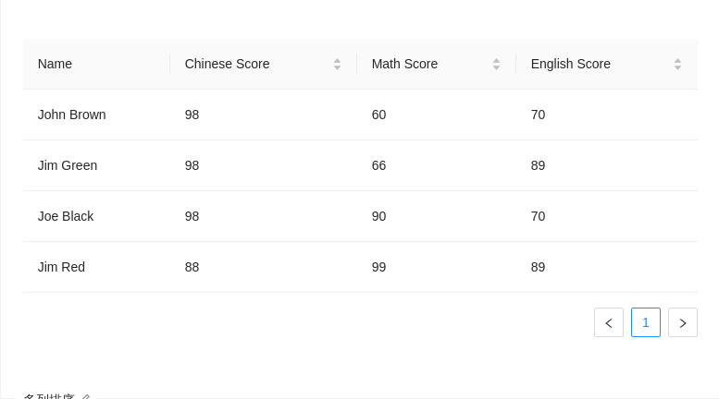Screen dimensions: 719x399
Task: Click John Brown's math score of 60
Action: [379, 115]
